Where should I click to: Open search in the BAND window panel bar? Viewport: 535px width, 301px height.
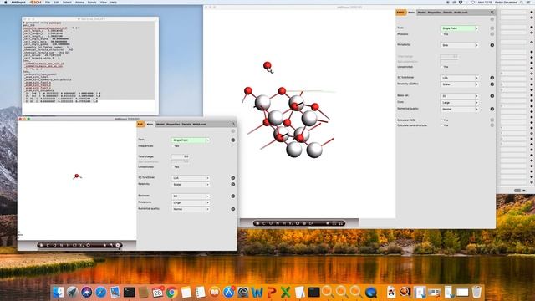pyautogui.click(x=492, y=13)
